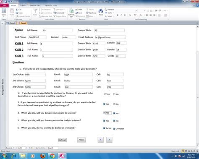The width and height of the screenshot is (199, 159).
Task: Click the Access icon in taskbar
Action: click(62, 156)
